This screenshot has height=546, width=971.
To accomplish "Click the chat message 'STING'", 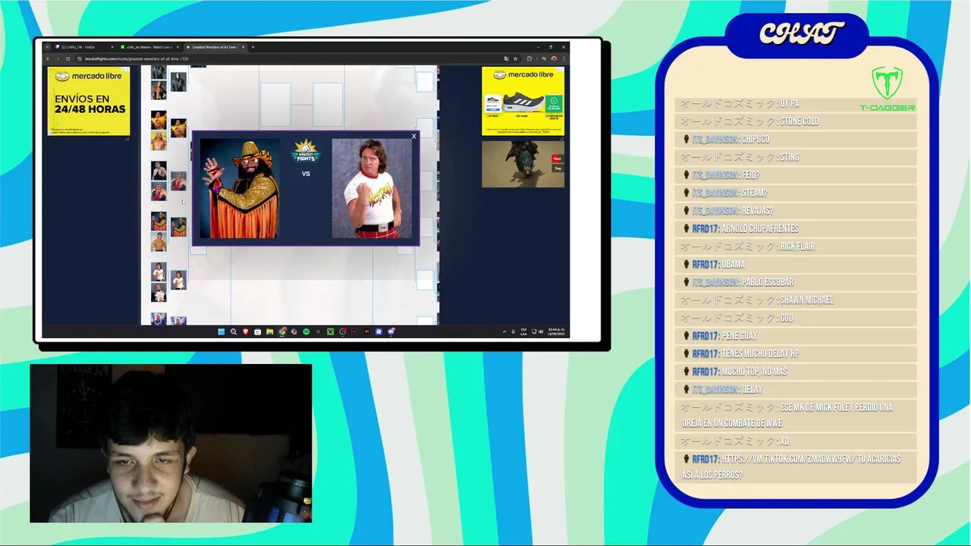I will click(789, 157).
